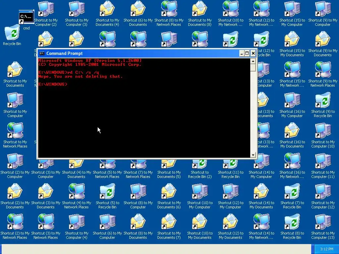Minimize the Command Prompt window

(242, 53)
